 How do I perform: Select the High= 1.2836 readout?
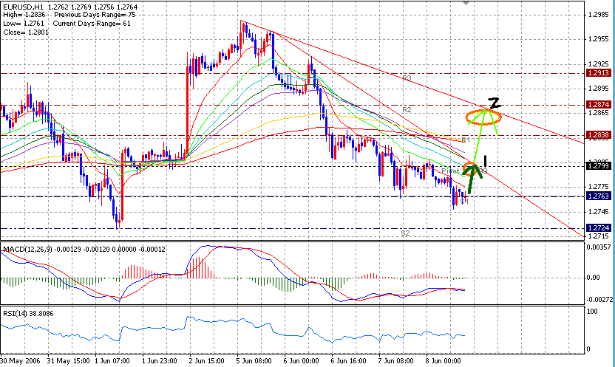[x=24, y=15]
